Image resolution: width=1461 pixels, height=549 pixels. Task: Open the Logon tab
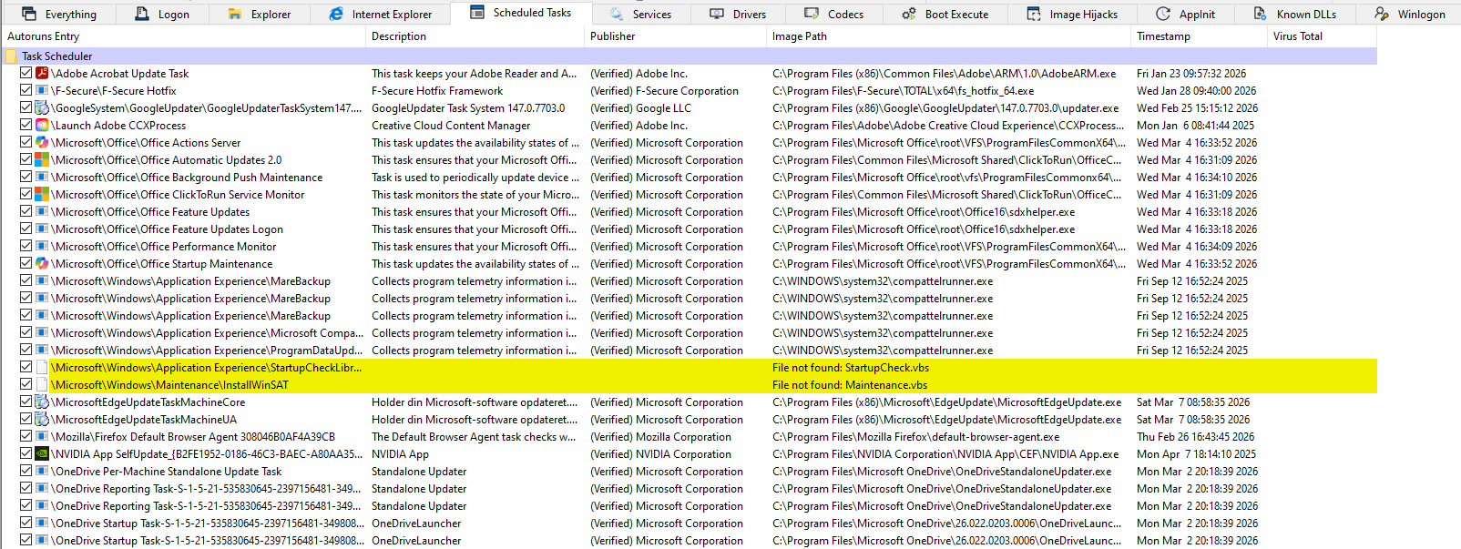tap(161, 14)
